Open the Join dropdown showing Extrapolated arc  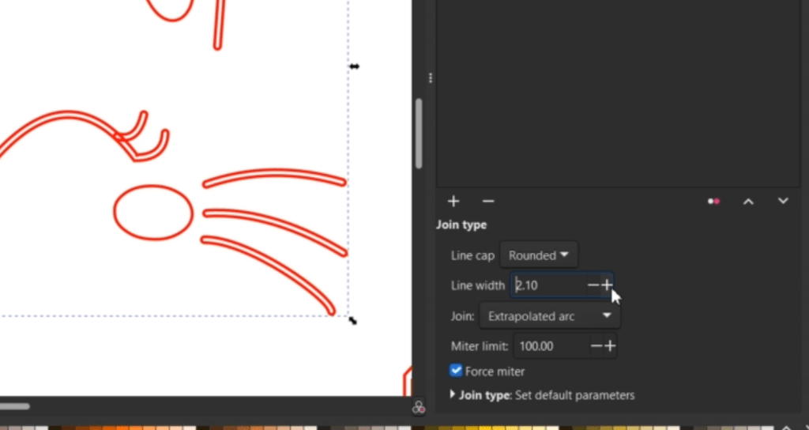550,316
